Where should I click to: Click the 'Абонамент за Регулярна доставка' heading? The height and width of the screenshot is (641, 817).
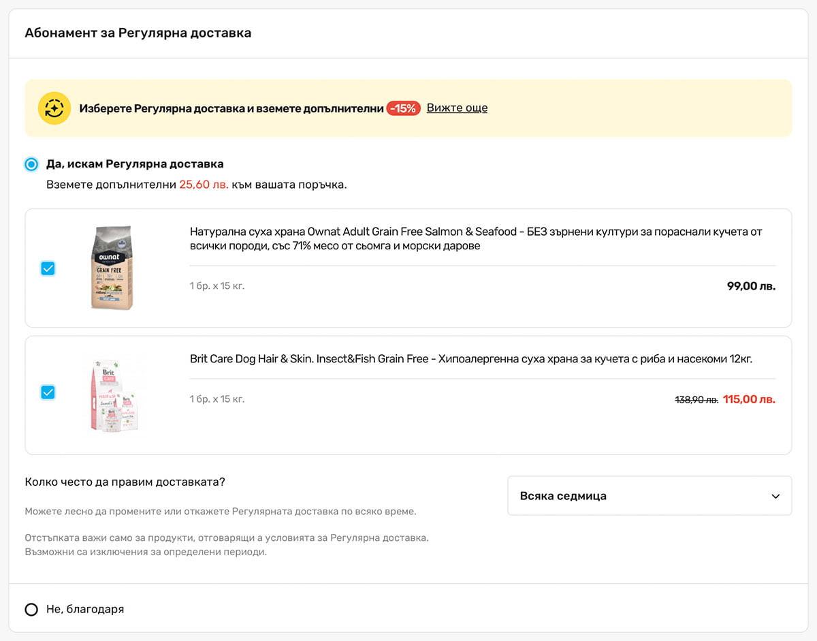[x=138, y=33]
